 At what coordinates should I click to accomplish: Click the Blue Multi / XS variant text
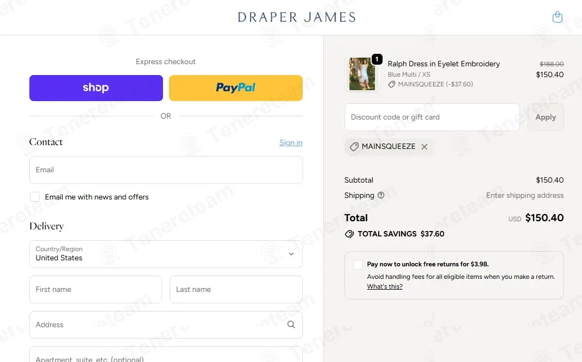click(x=409, y=74)
